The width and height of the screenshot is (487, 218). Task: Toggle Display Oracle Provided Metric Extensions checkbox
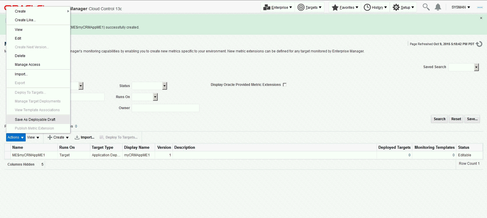click(x=285, y=85)
